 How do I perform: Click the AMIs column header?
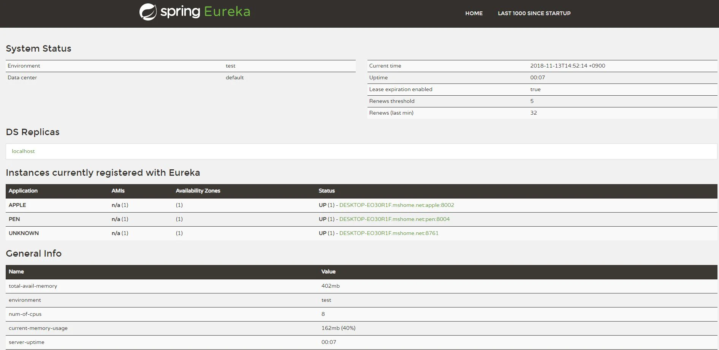click(x=118, y=191)
